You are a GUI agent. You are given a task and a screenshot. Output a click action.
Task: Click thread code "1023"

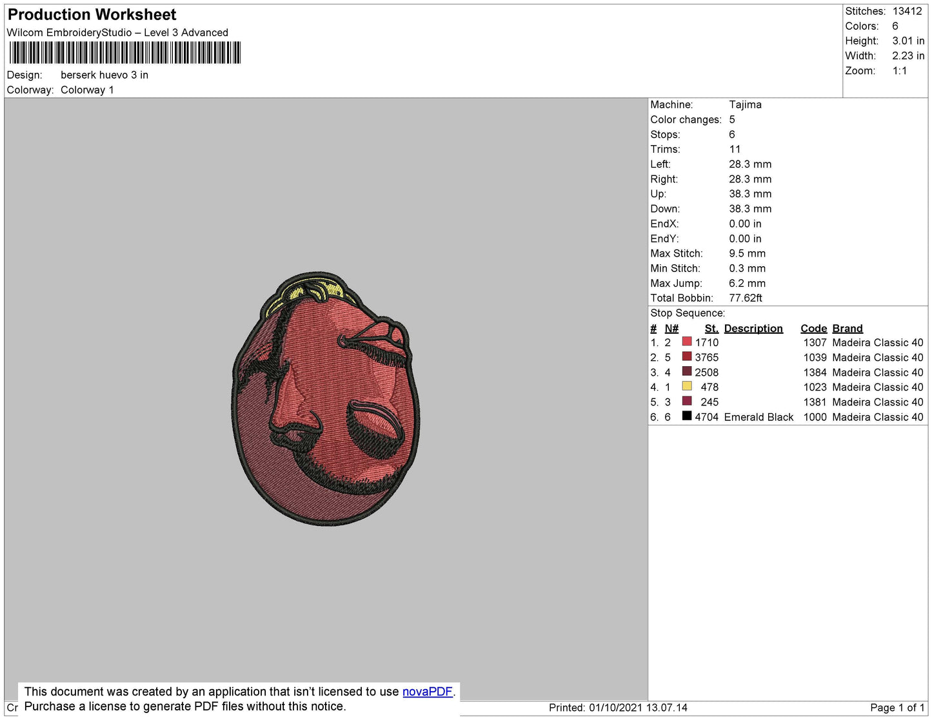click(x=815, y=387)
